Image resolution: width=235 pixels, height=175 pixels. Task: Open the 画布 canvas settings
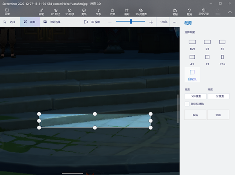click(x=127, y=11)
